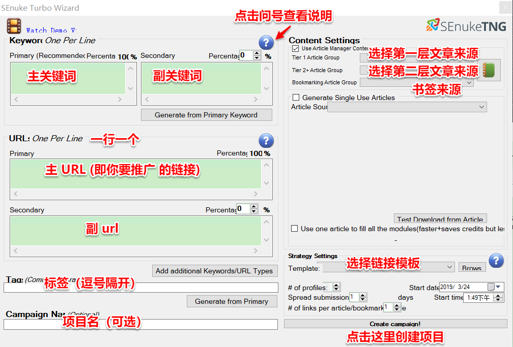Click into the Primary URLs text area
Viewport: 513px width, 347px height.
pyautogui.click(x=136, y=174)
